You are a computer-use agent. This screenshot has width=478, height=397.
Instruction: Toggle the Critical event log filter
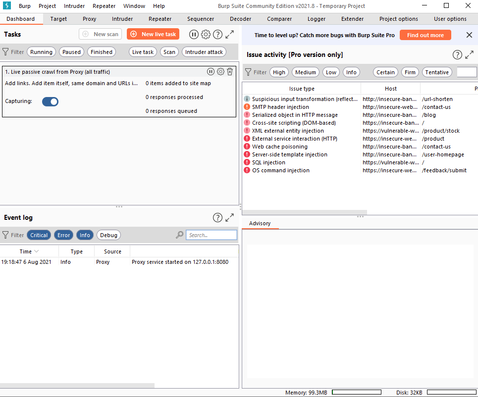coord(39,235)
